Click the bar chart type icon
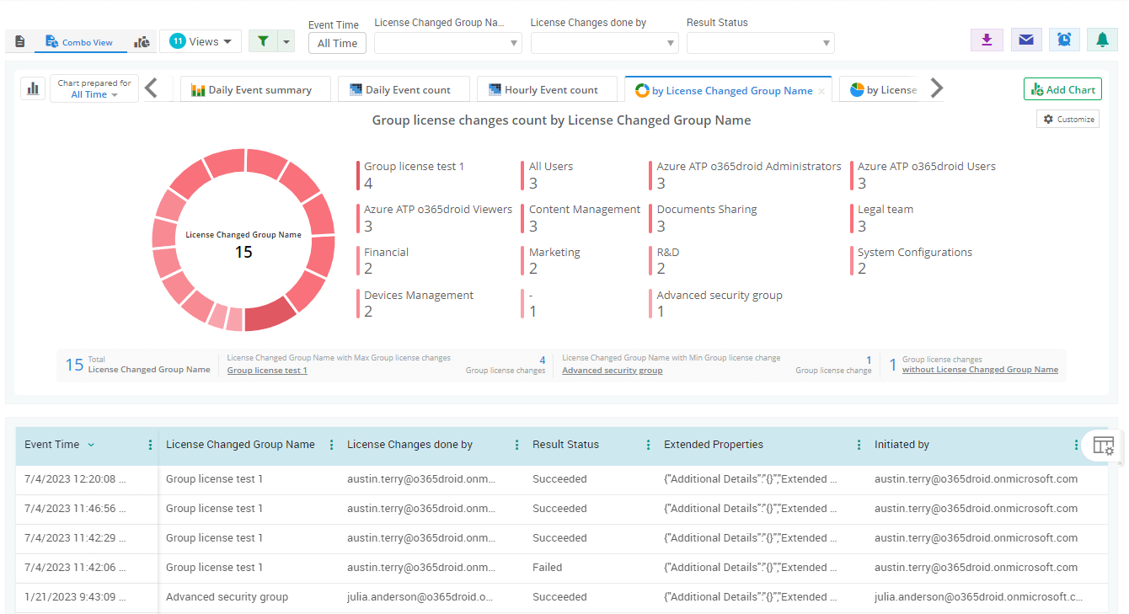The width and height of the screenshot is (1129, 614). click(33, 88)
